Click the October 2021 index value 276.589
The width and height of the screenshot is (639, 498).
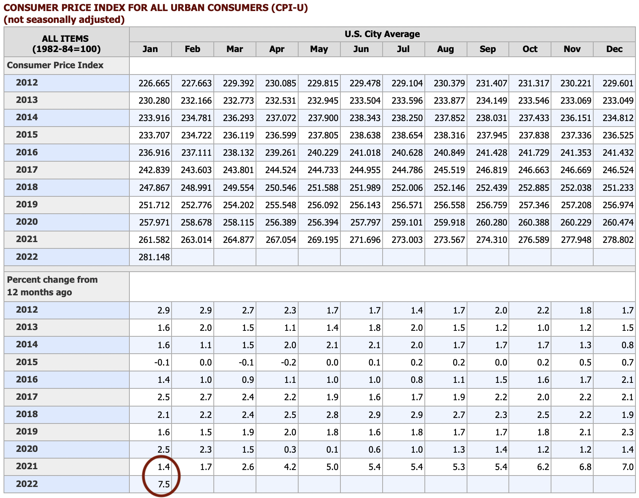click(x=534, y=240)
